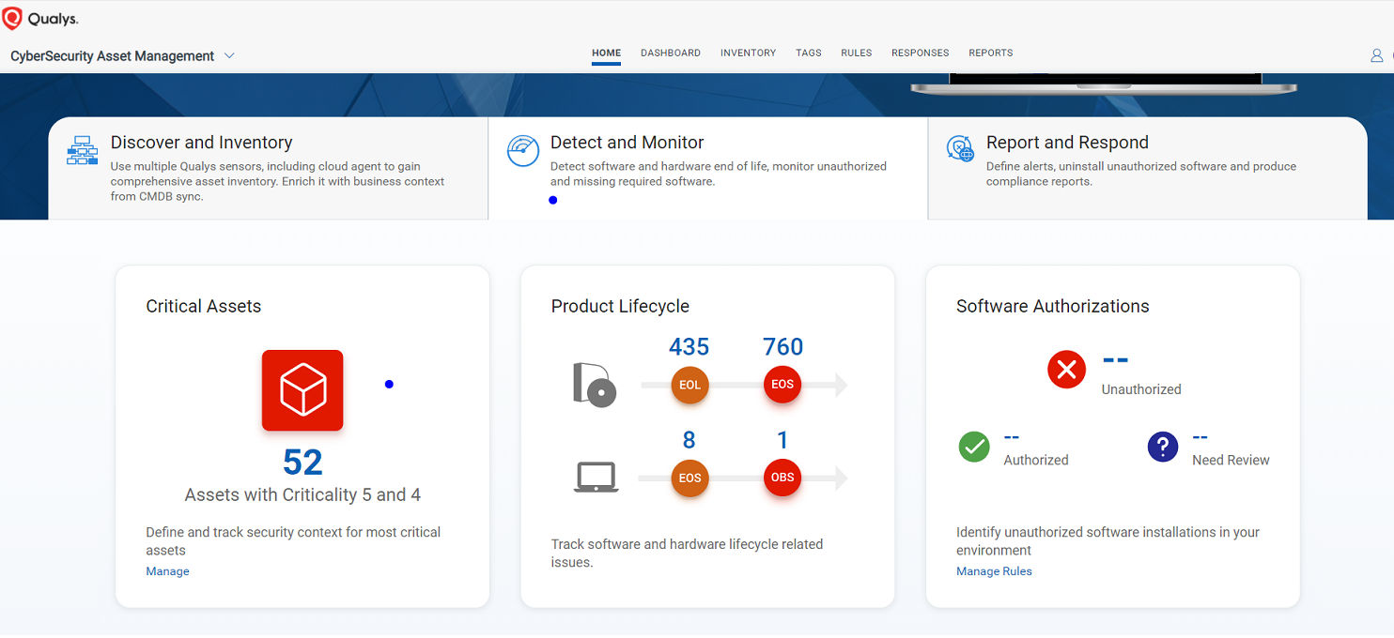Go to the Reports tab
The height and width of the screenshot is (638, 1394).
991,53
